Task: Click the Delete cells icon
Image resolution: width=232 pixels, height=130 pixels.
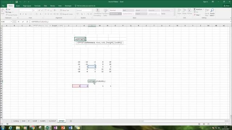Action: [185, 10]
